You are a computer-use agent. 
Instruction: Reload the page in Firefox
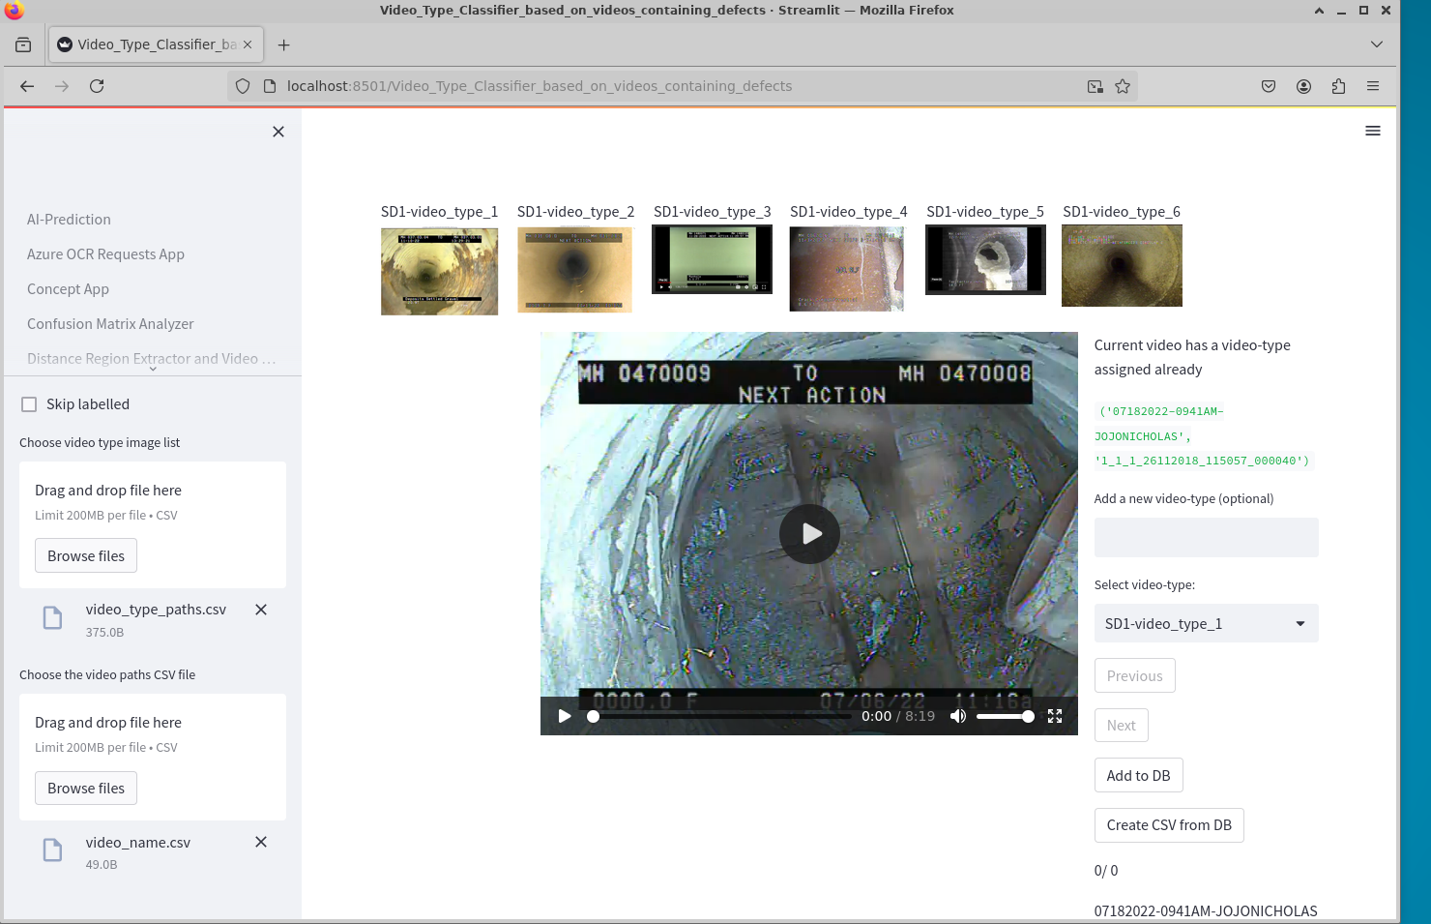97,86
